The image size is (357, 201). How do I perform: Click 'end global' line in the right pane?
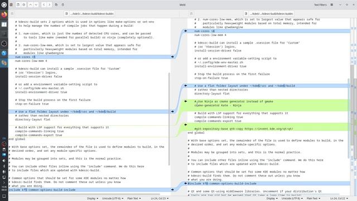[196, 132]
